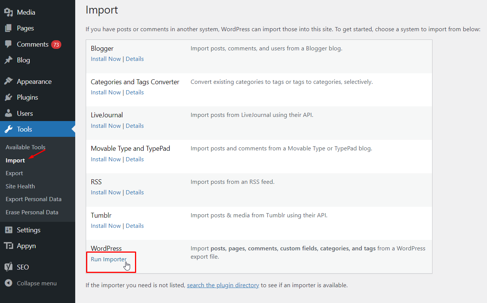487x303 pixels.
Task: Open the Appyn menu
Action: tap(26, 246)
